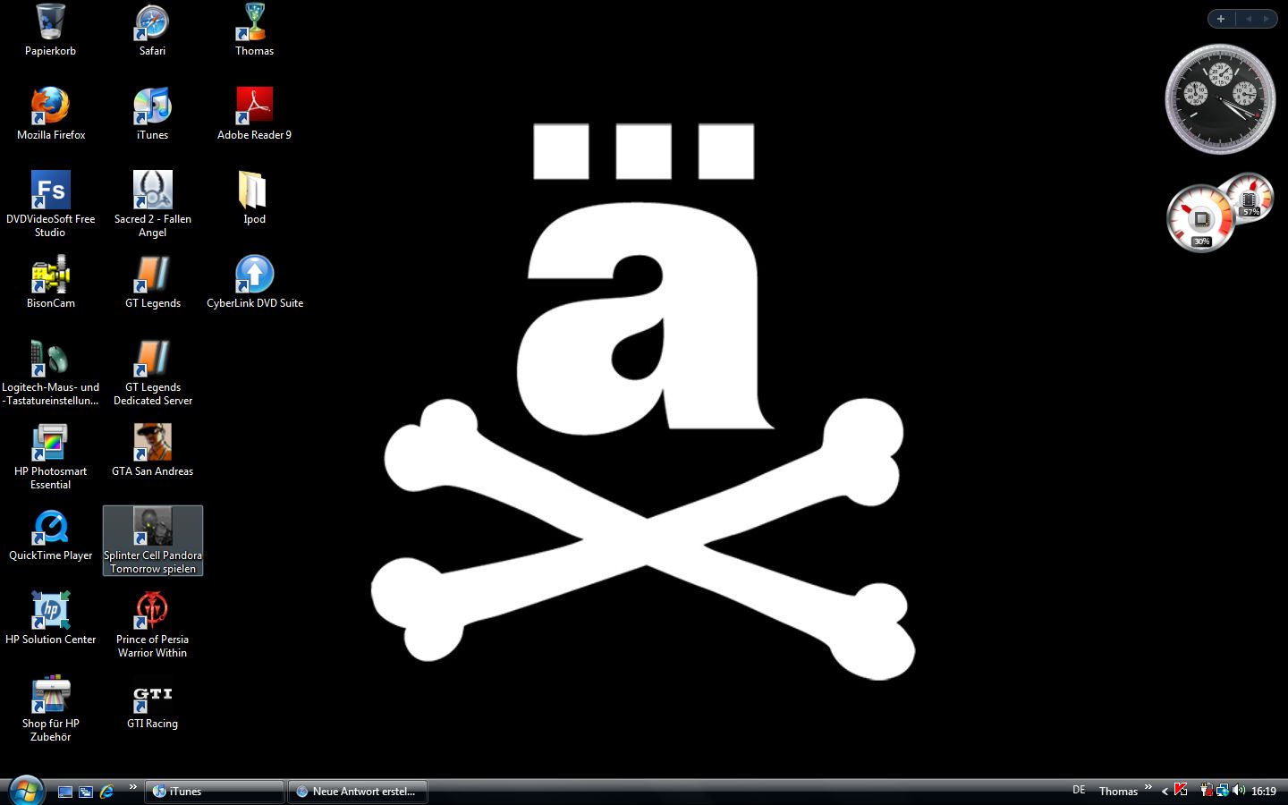The width and height of the screenshot is (1288, 805).
Task: Select the QuickTime Player desktop shortcut
Action: [x=51, y=535]
